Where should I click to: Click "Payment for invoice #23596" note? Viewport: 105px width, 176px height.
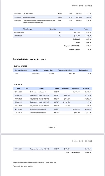point(40,99)
